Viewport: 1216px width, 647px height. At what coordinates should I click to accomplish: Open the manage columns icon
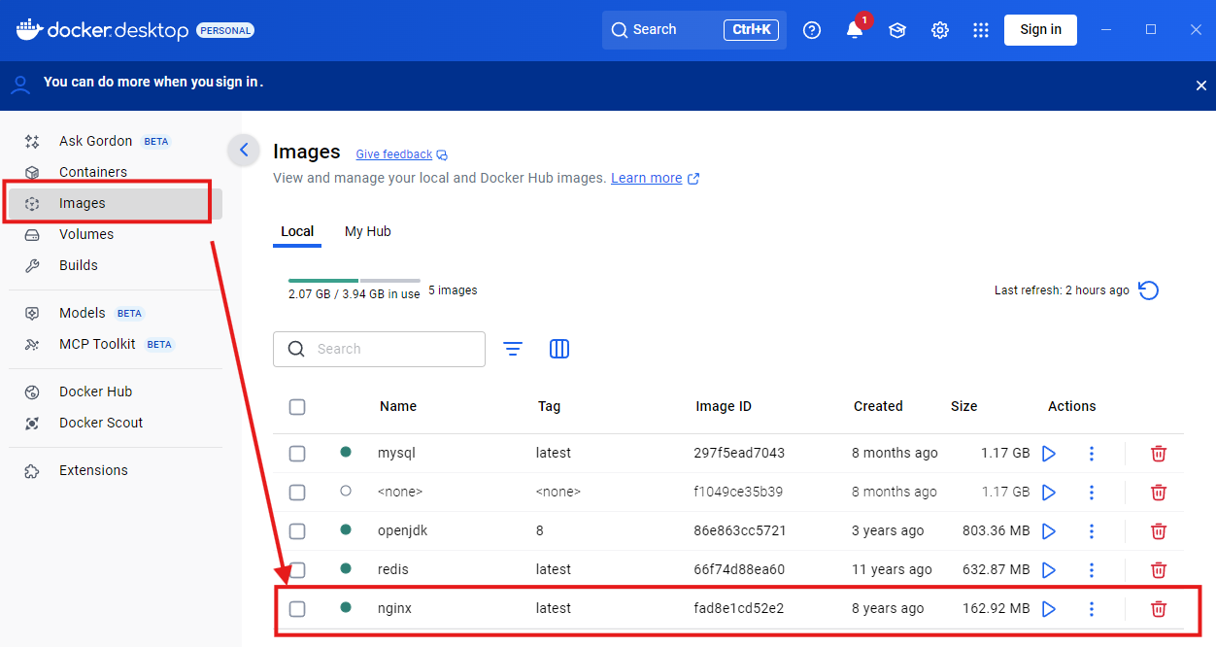coord(559,349)
